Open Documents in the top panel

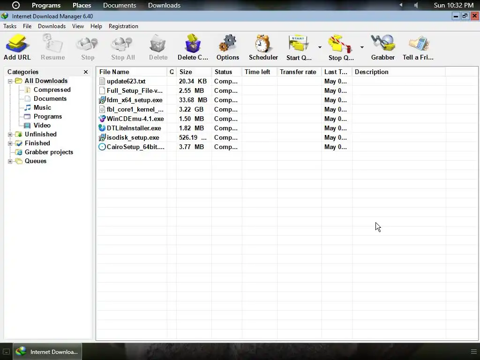click(120, 5)
